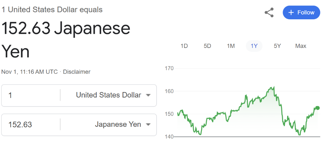The image size is (330, 149).
Task: Switch chart to 1D range
Action: 184,46
